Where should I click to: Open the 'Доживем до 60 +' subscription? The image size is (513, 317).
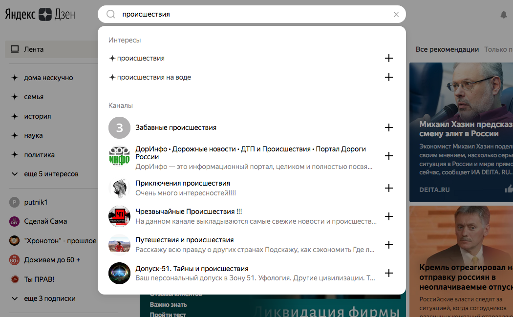click(52, 260)
